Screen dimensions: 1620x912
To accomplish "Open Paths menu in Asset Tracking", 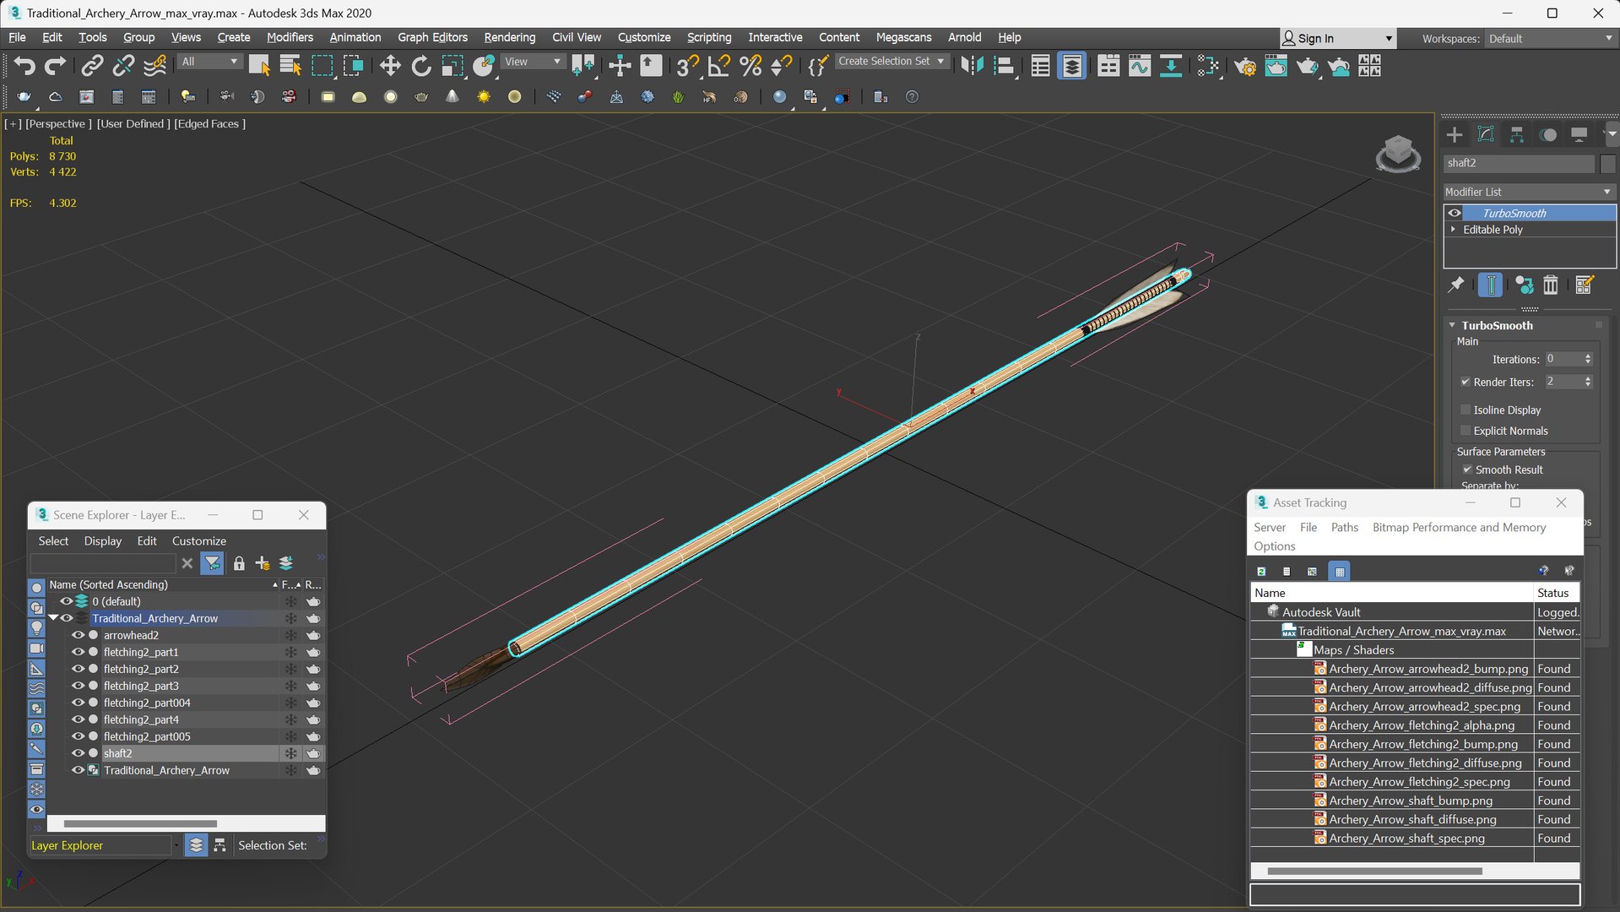I will point(1344,527).
